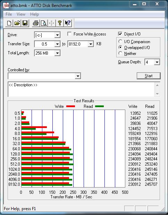Open Print Preview toolbar icon
This screenshot has height=215, width=168.
tap(44, 23)
